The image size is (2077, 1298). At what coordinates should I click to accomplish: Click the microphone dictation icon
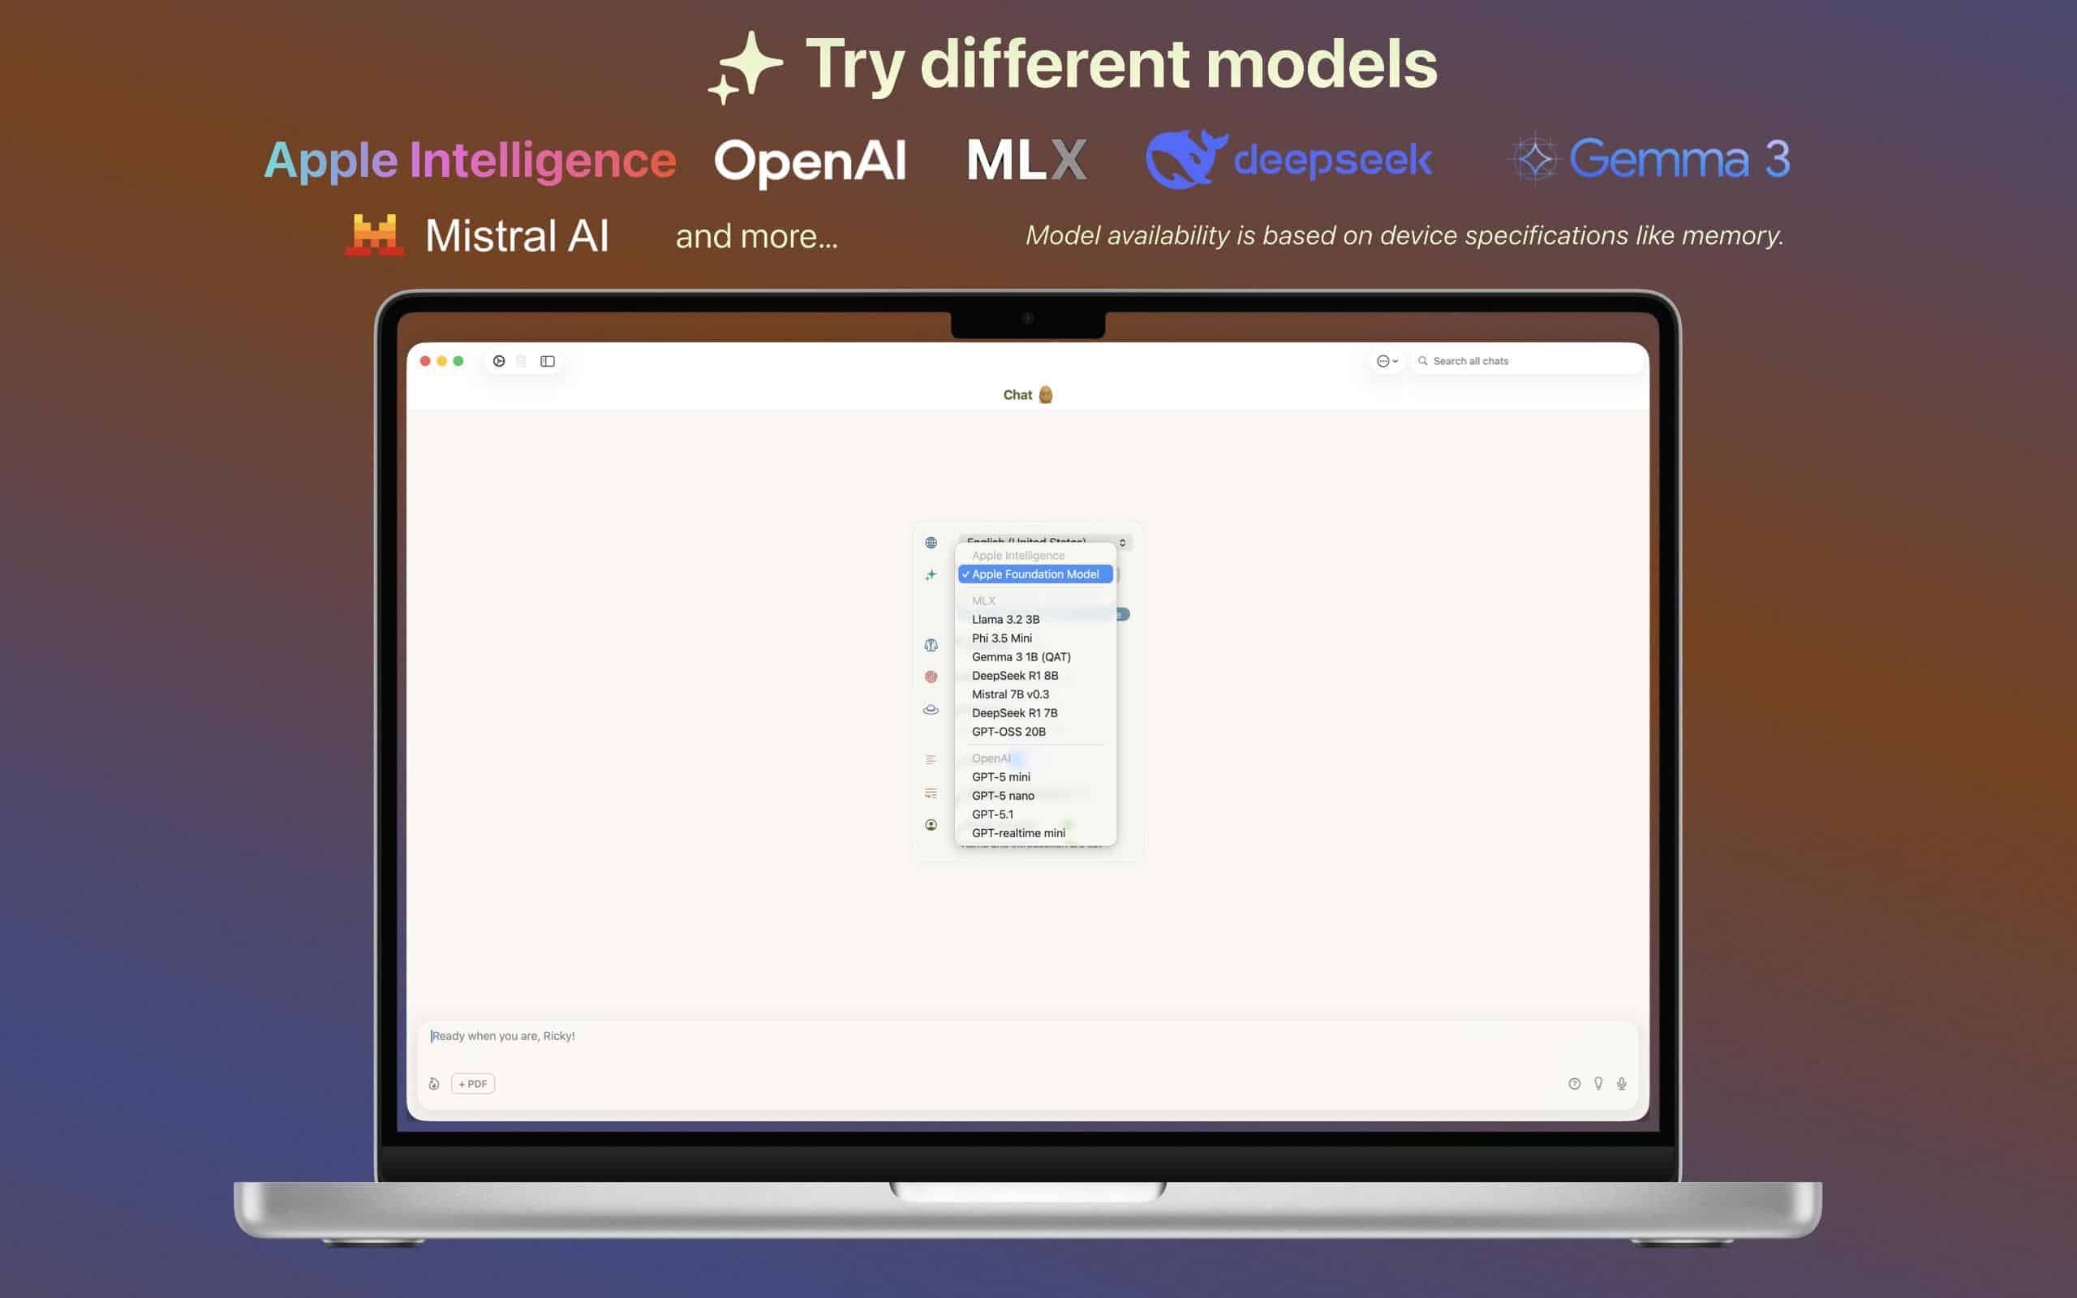[x=1621, y=1083]
